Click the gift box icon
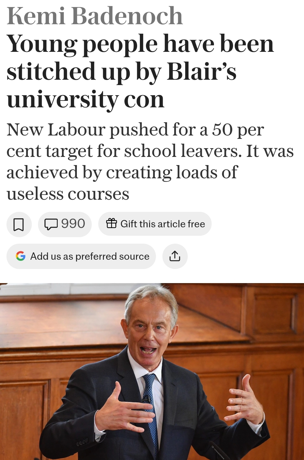The width and height of the screenshot is (304, 460). click(111, 223)
